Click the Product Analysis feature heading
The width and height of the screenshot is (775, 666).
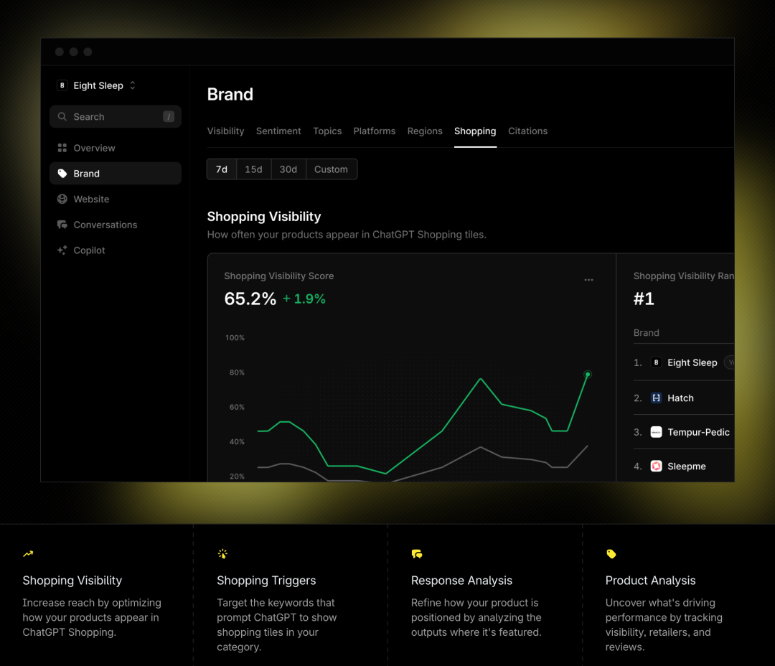[x=650, y=581]
